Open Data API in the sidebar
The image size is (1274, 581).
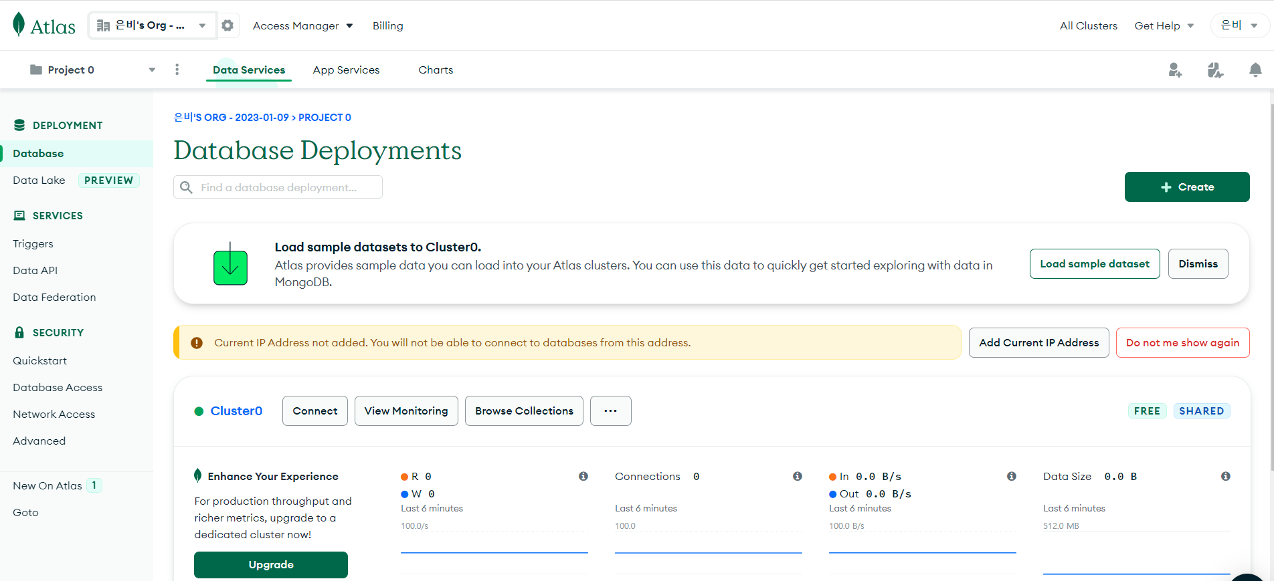pyautogui.click(x=35, y=270)
